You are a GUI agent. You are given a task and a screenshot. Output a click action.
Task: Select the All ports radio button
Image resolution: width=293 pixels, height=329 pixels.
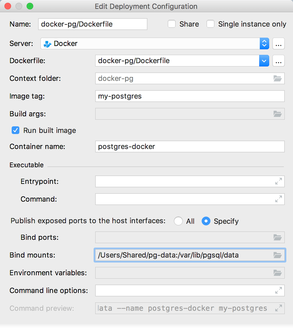[x=178, y=221]
